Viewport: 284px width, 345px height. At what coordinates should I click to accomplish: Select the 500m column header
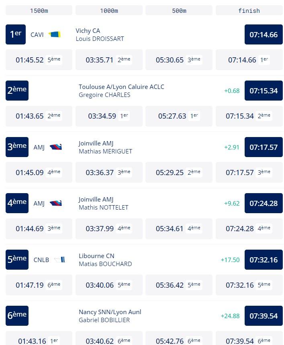[179, 10]
